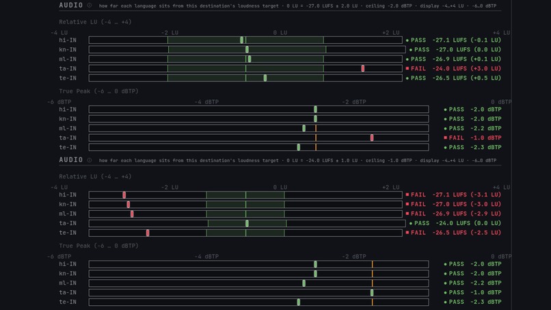
Task: Click info icon beside AUDIO heading of -24.0 LUFS panel
Action: pos(90,160)
